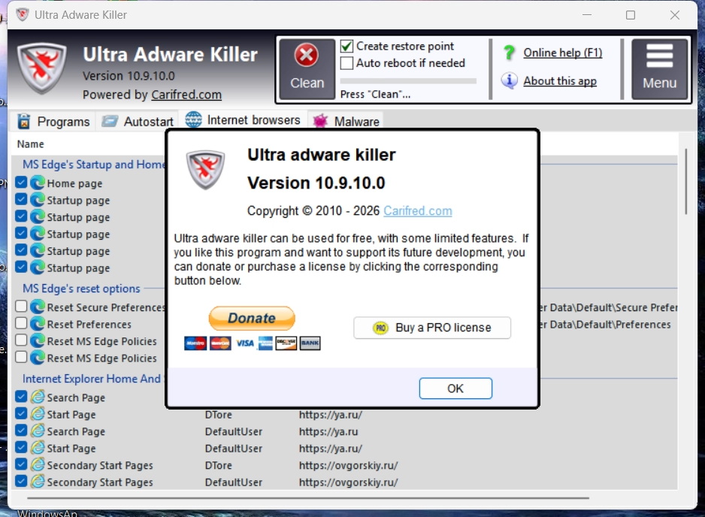Select Internet Explorer Home And group header
The height and width of the screenshot is (517, 705).
[x=92, y=379]
